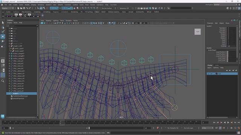Expand the first CTRL_l_shld_all1 curve row

(x=9, y=61)
